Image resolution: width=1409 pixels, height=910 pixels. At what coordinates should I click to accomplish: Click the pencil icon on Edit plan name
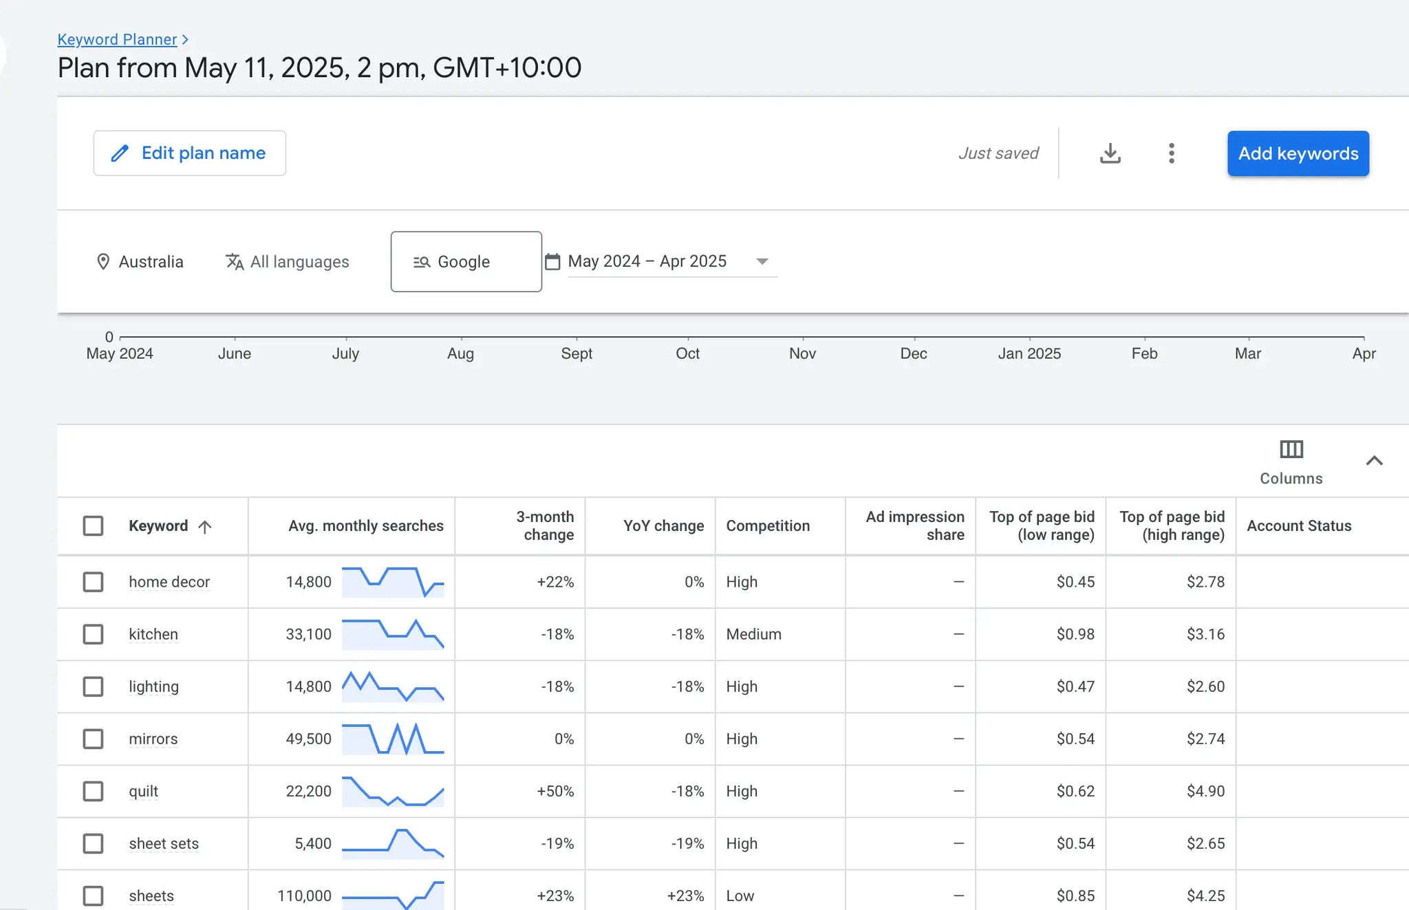click(x=120, y=153)
